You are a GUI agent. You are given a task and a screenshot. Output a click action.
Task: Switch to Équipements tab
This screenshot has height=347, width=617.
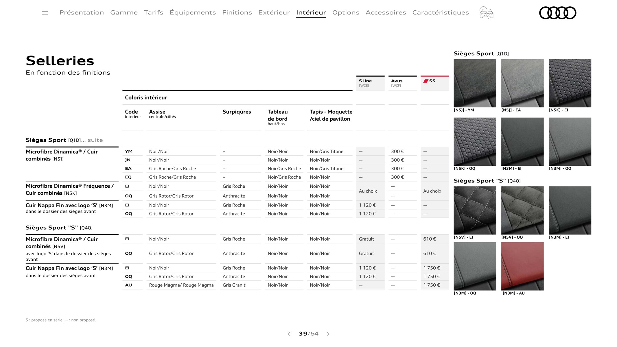click(x=193, y=12)
